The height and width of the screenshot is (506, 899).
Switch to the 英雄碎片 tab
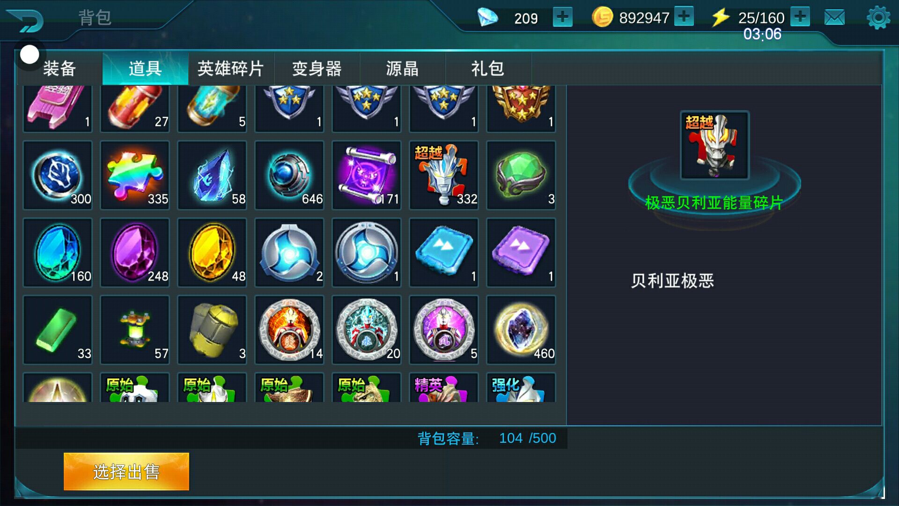point(231,68)
